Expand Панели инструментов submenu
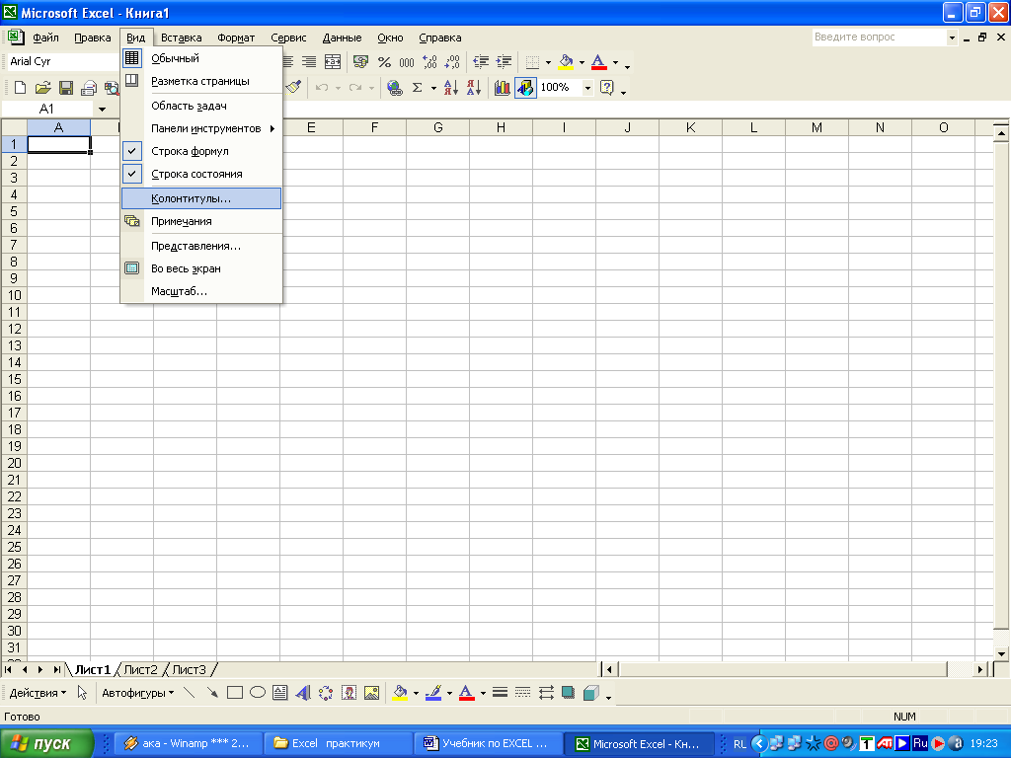Screen dimensions: 1011x758 (x=201, y=129)
